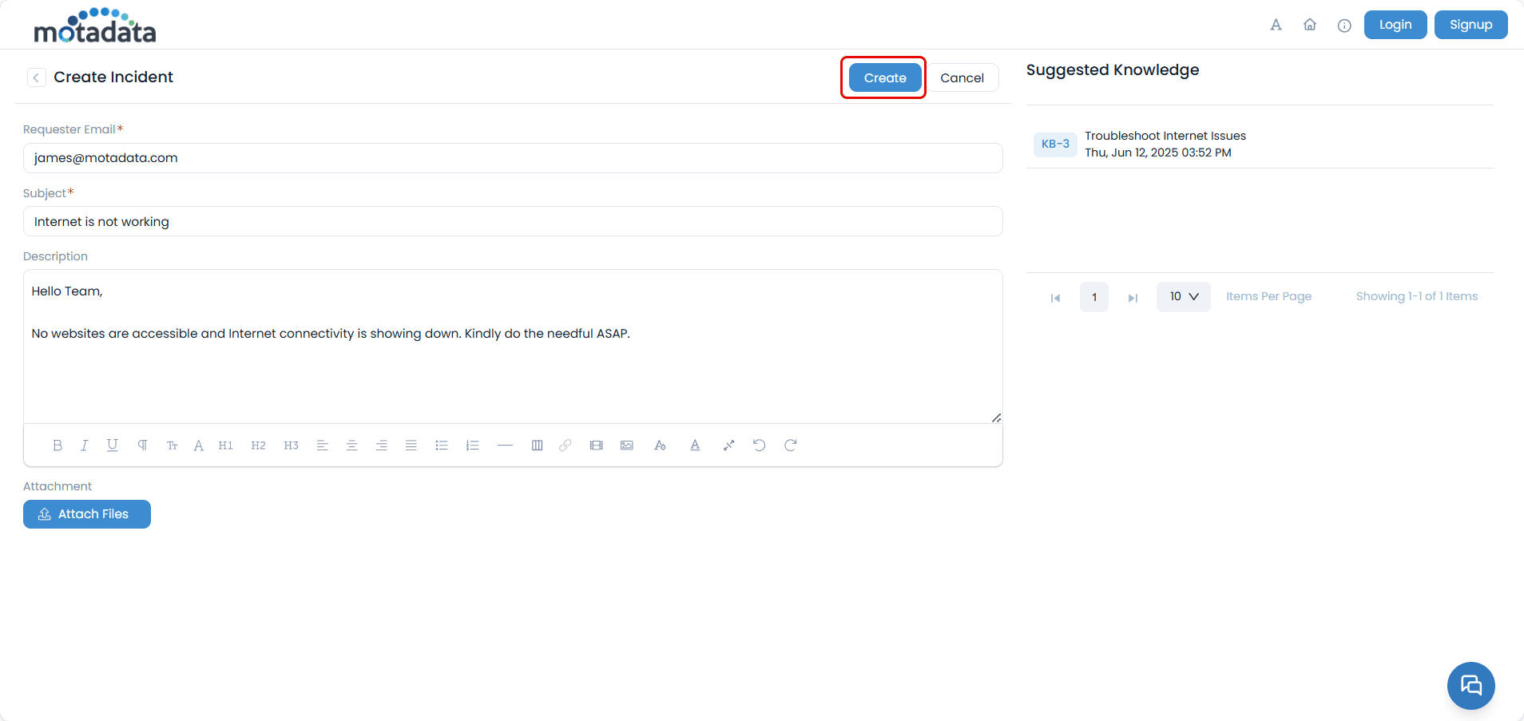Insert a numbered list into the description
Viewport: 1524px width, 721px height.
point(473,445)
